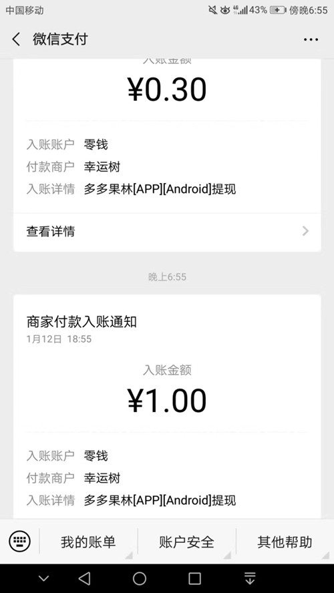Viewport: 334px width, 593px height.
Task: Open 我的账单 menu
Action: pos(88,542)
